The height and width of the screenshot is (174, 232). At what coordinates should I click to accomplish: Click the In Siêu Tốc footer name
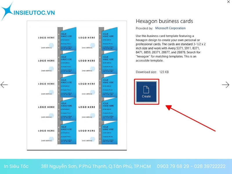(x=16, y=166)
